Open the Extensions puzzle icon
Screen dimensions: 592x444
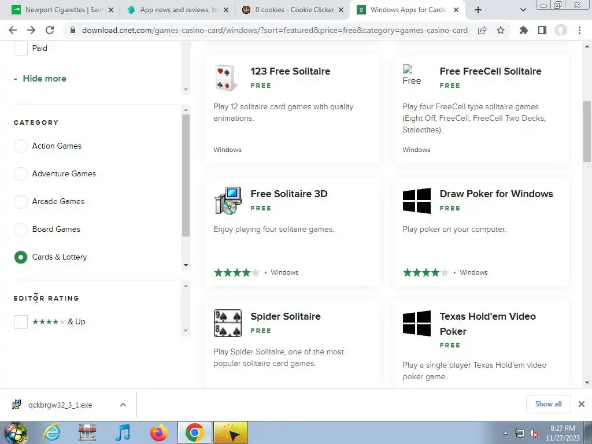(x=524, y=30)
